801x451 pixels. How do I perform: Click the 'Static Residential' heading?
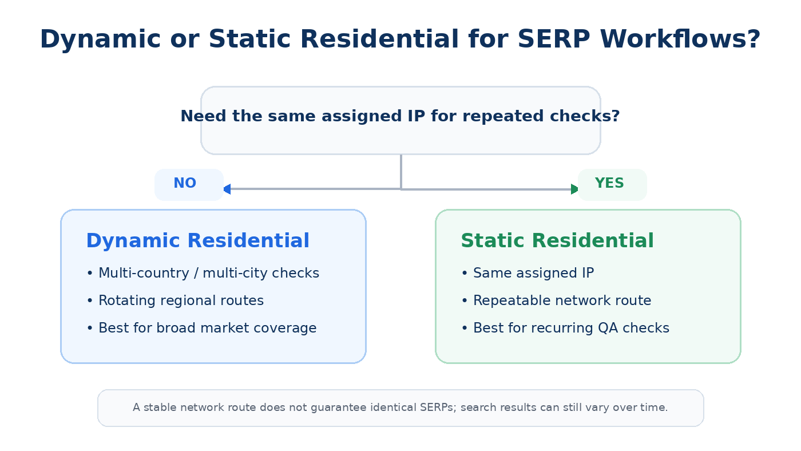[x=557, y=241]
